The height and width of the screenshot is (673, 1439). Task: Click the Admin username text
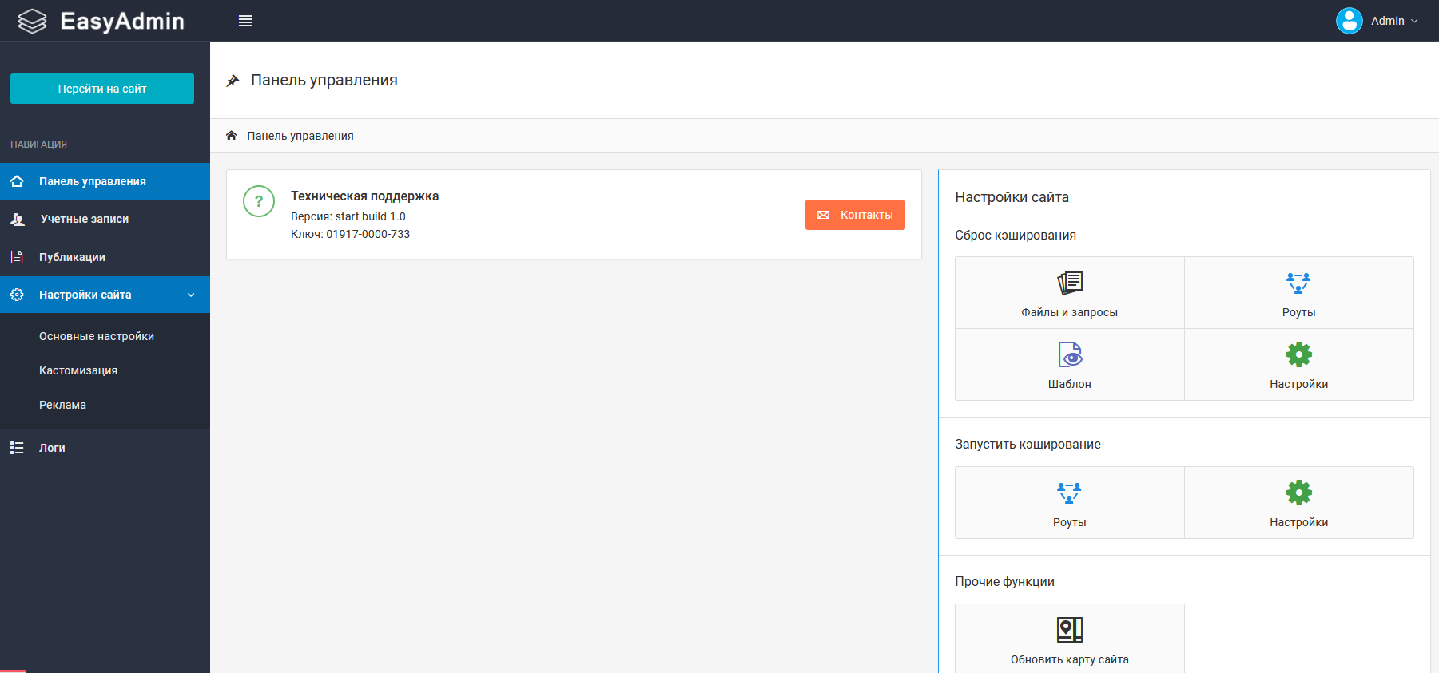coord(1388,21)
